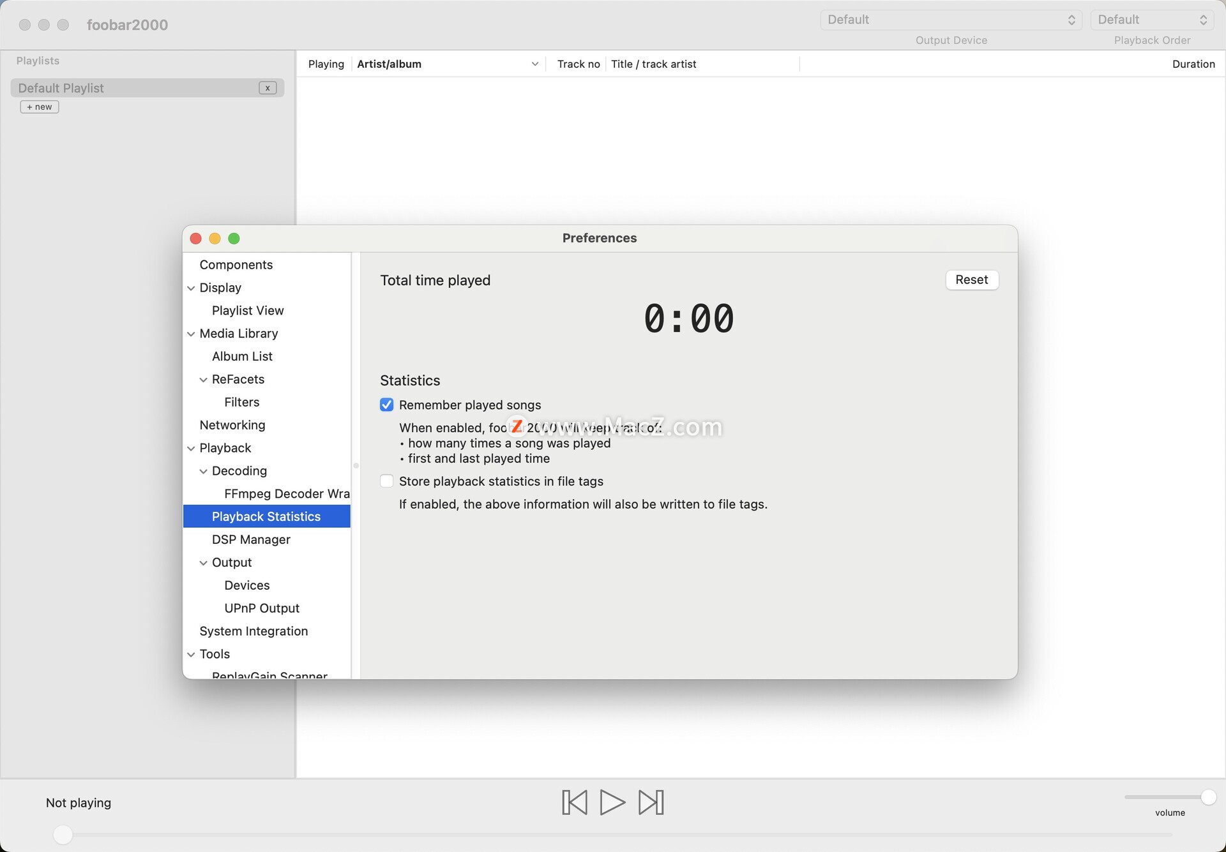Click the Track no column header
Image resolution: width=1226 pixels, height=852 pixels.
(579, 64)
